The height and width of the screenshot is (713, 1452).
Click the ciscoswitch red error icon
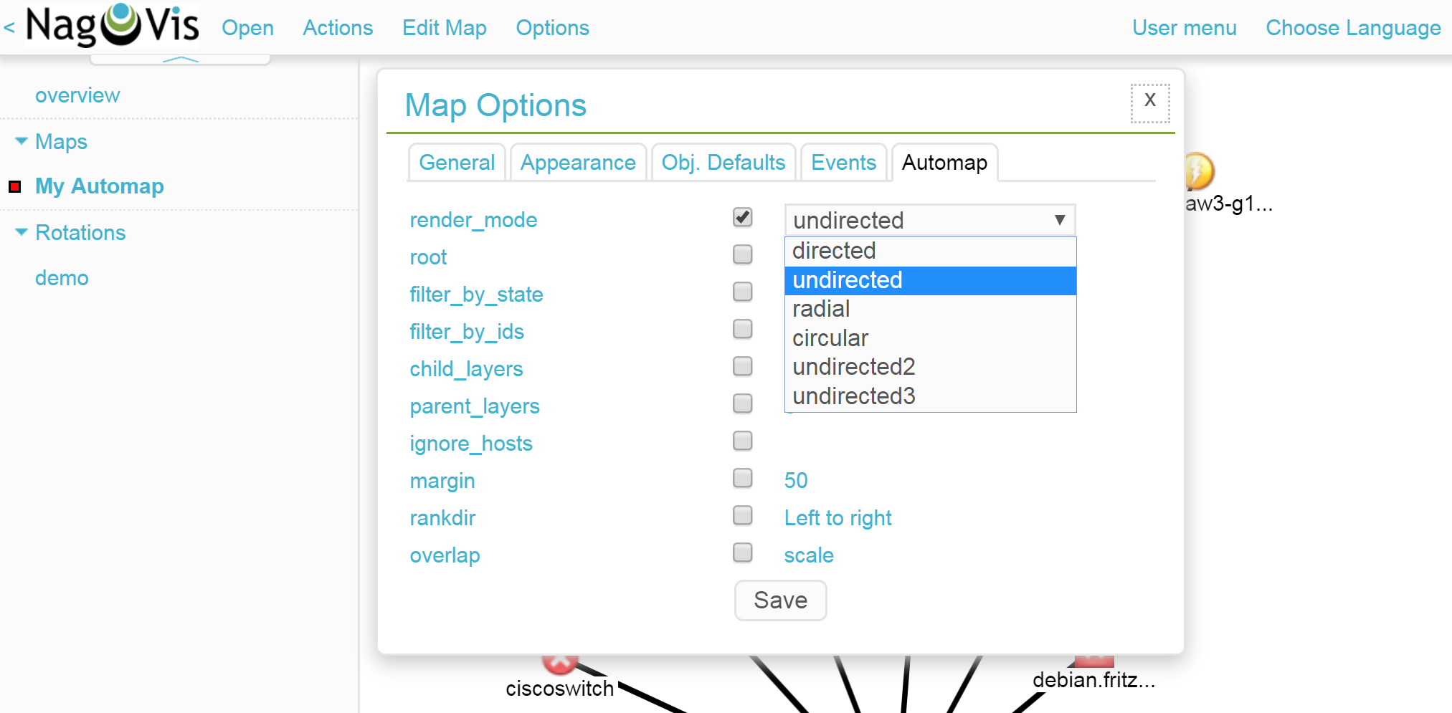559,663
